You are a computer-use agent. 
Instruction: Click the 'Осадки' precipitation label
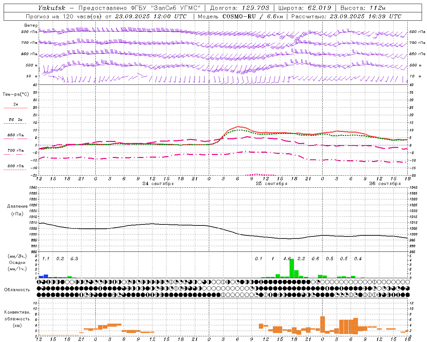[17, 263]
